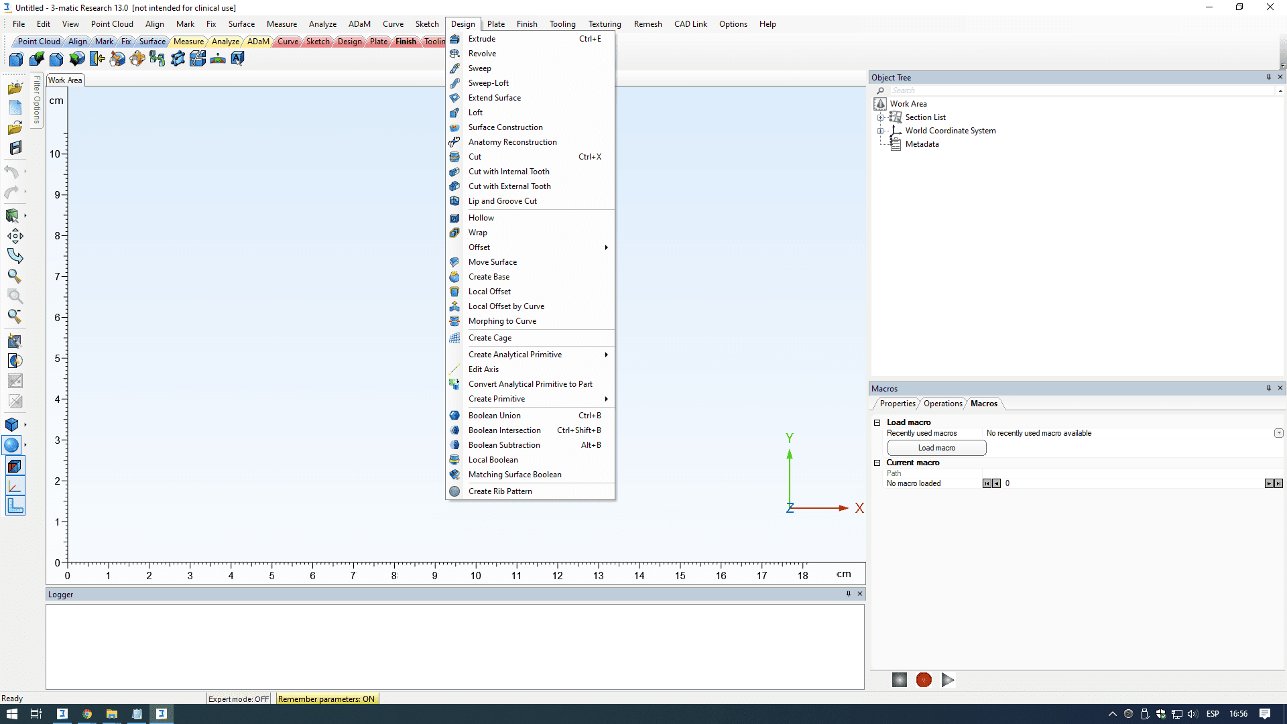Select Wrap from the Design menu

478,233
